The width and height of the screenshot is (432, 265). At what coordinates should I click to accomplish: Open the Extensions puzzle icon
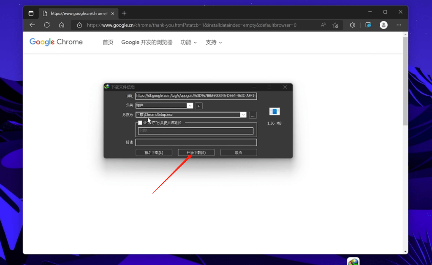point(352,25)
